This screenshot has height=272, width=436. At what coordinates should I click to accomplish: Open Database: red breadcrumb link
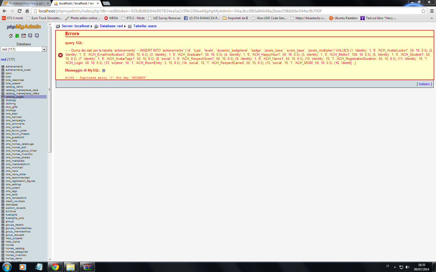tap(111, 26)
